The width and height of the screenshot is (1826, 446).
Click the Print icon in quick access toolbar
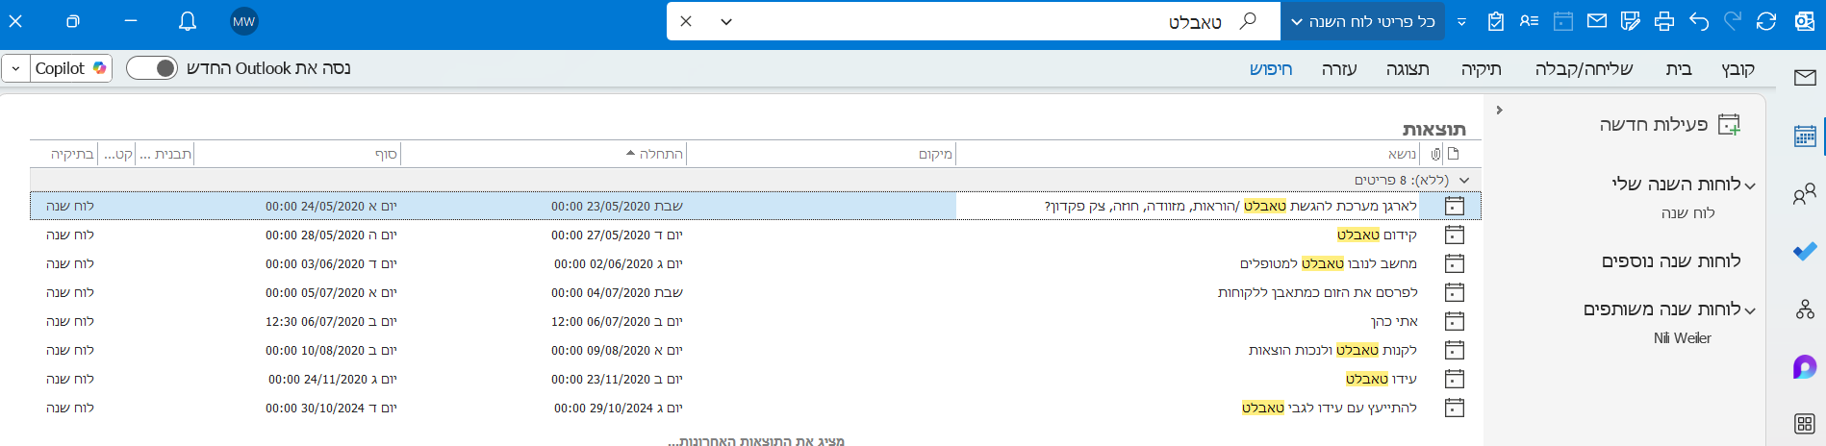1664,21
